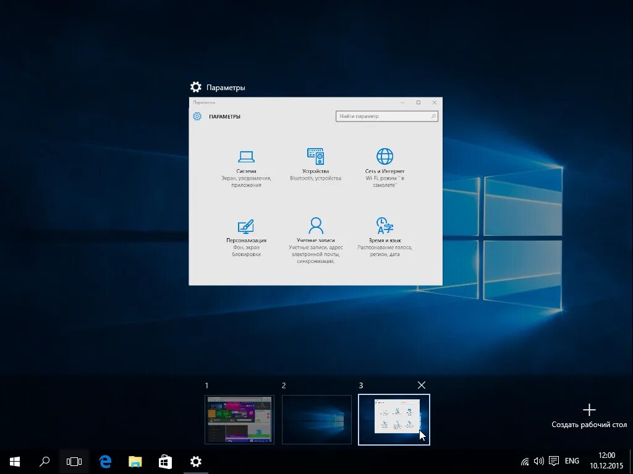Minimize the Параметры window preview

(403, 102)
